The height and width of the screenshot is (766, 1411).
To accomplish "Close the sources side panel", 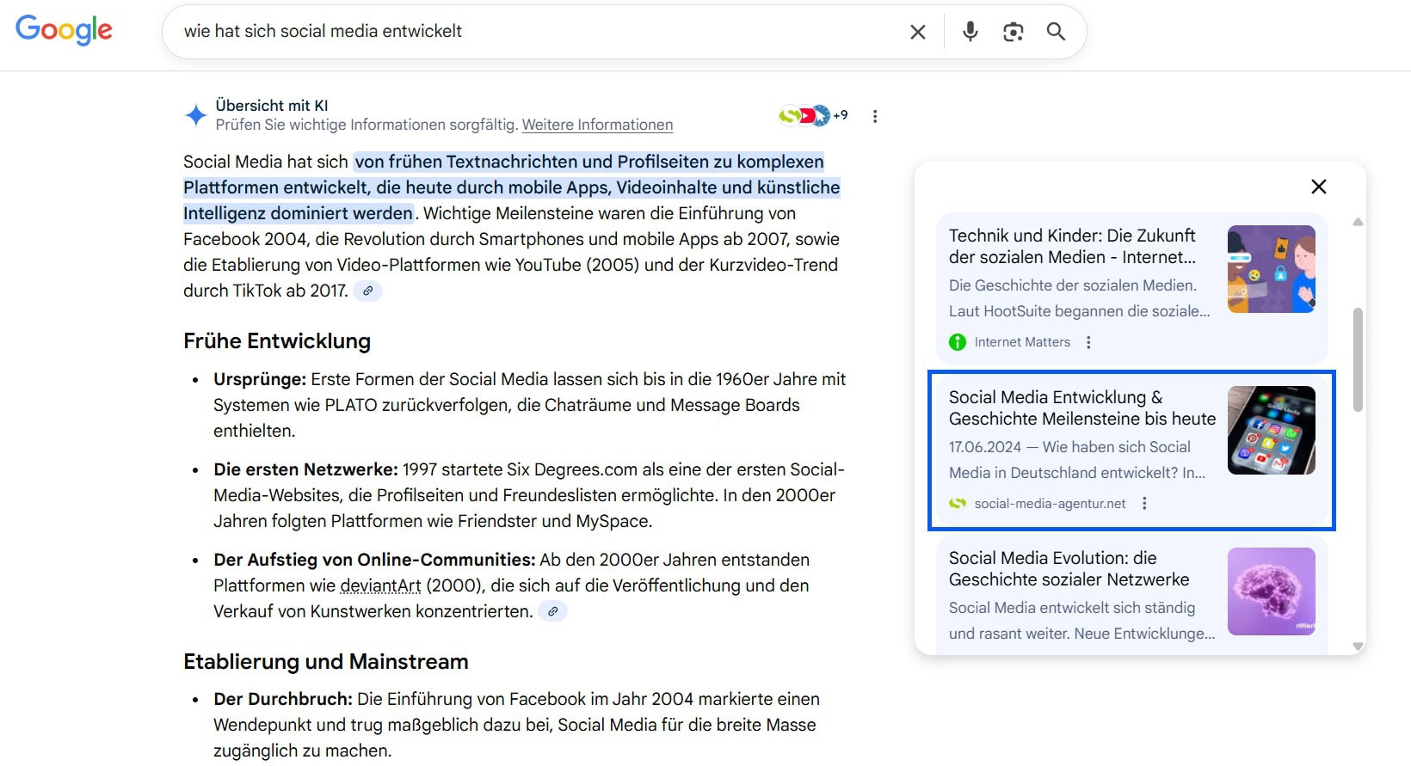I will (1318, 187).
